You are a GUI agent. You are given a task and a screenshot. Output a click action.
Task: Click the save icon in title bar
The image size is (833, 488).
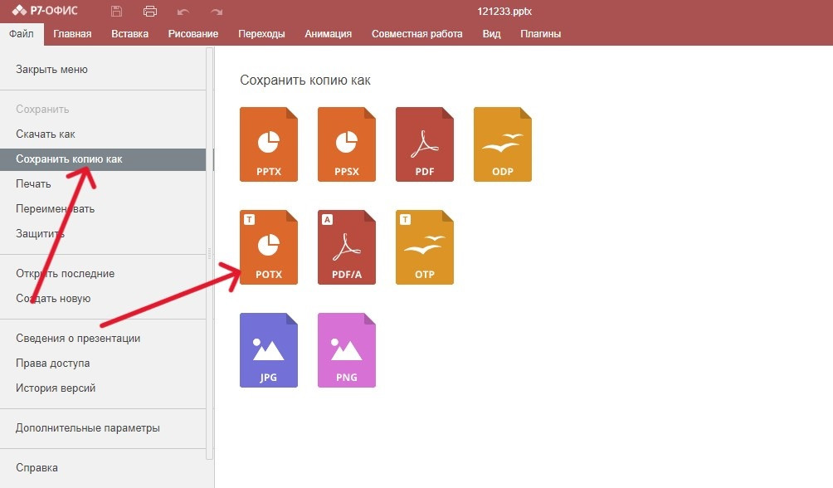click(116, 11)
